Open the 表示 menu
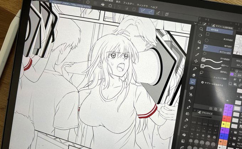 pos(118,2)
